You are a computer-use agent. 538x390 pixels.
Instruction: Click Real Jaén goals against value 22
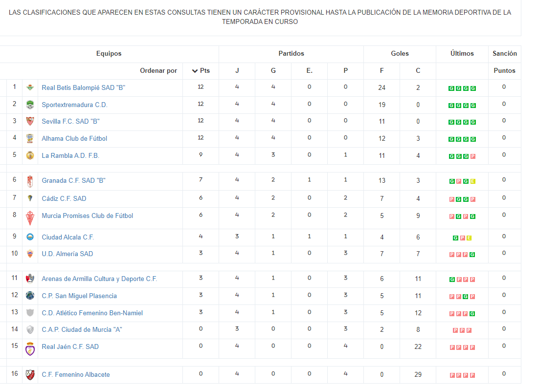click(x=418, y=347)
